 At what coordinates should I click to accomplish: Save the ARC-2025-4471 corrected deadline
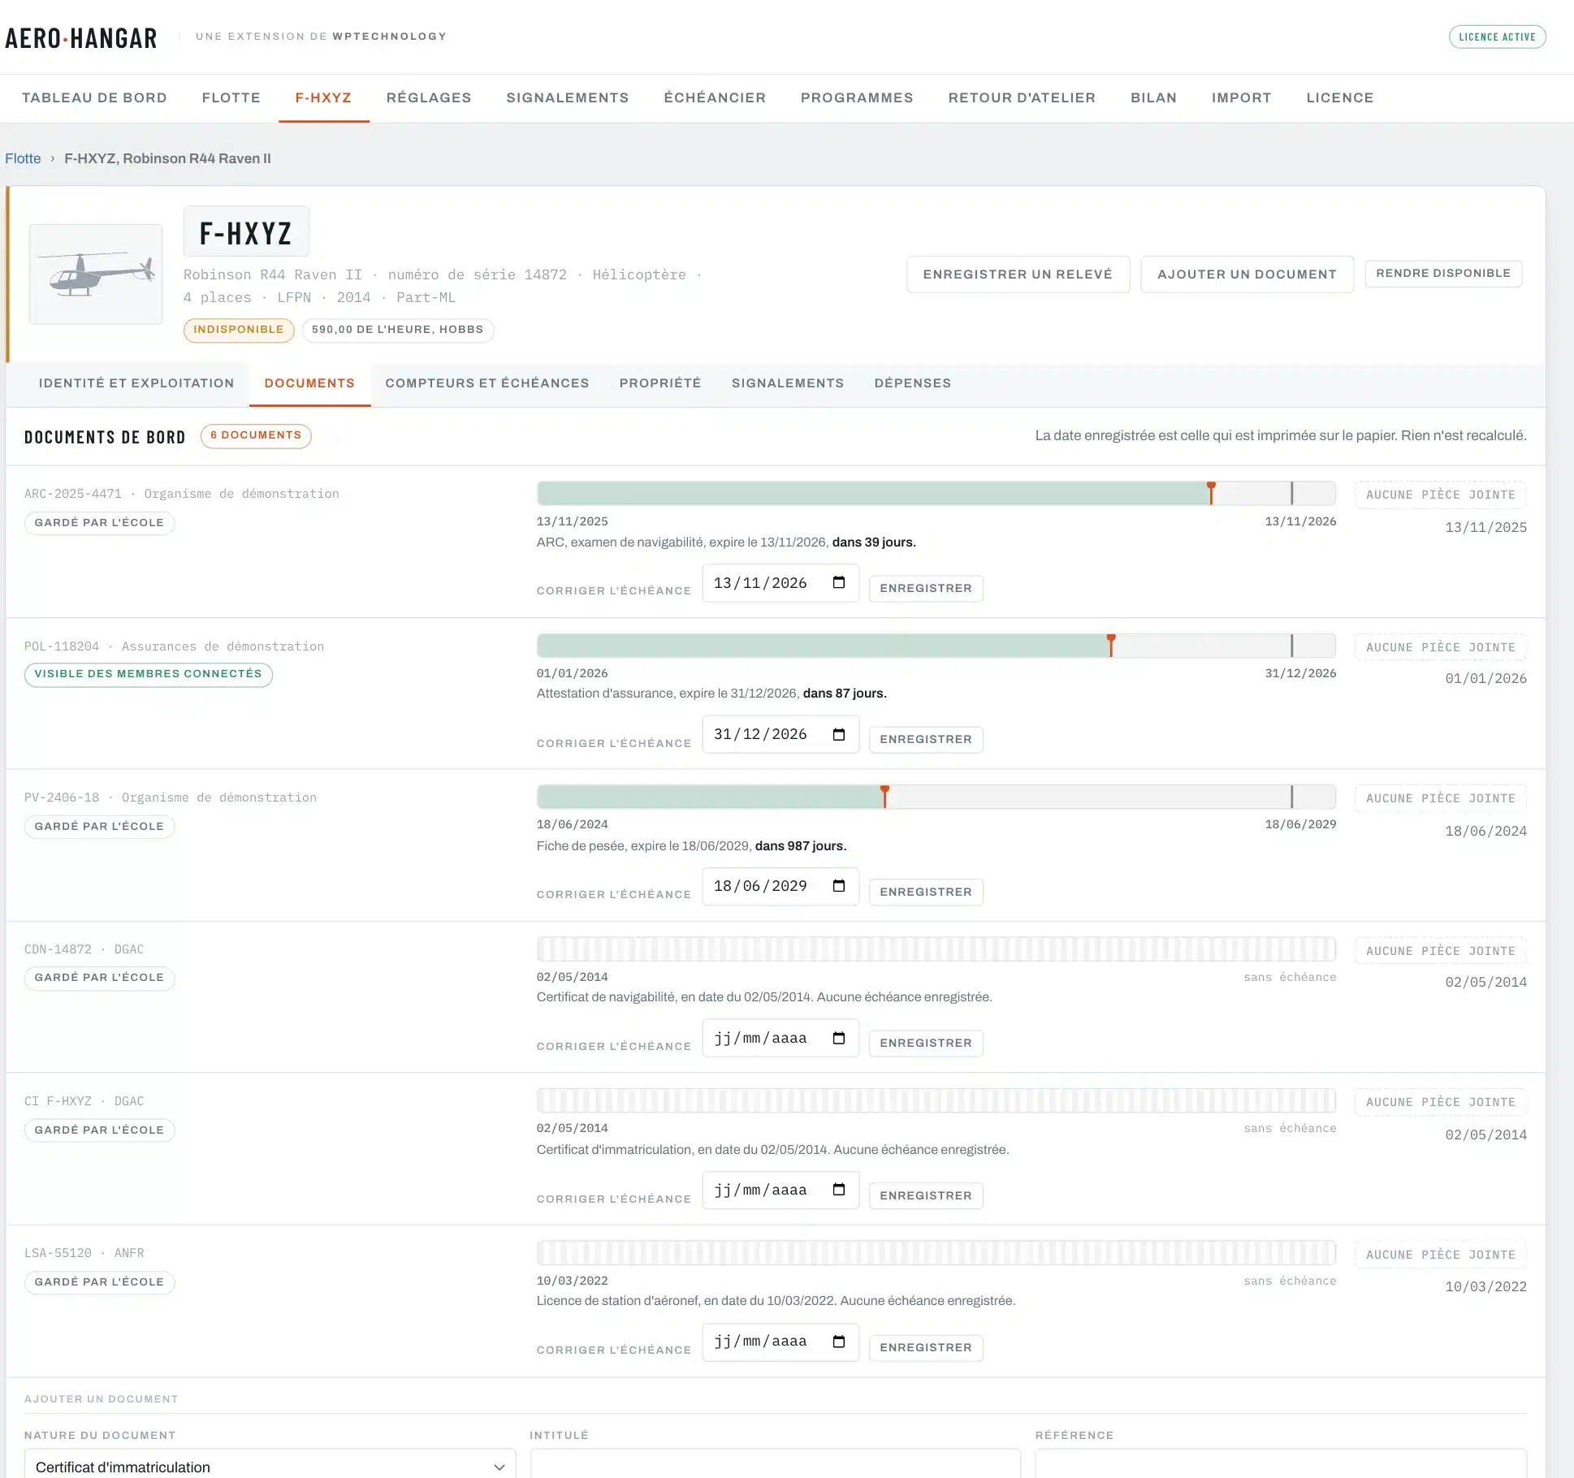[926, 588]
